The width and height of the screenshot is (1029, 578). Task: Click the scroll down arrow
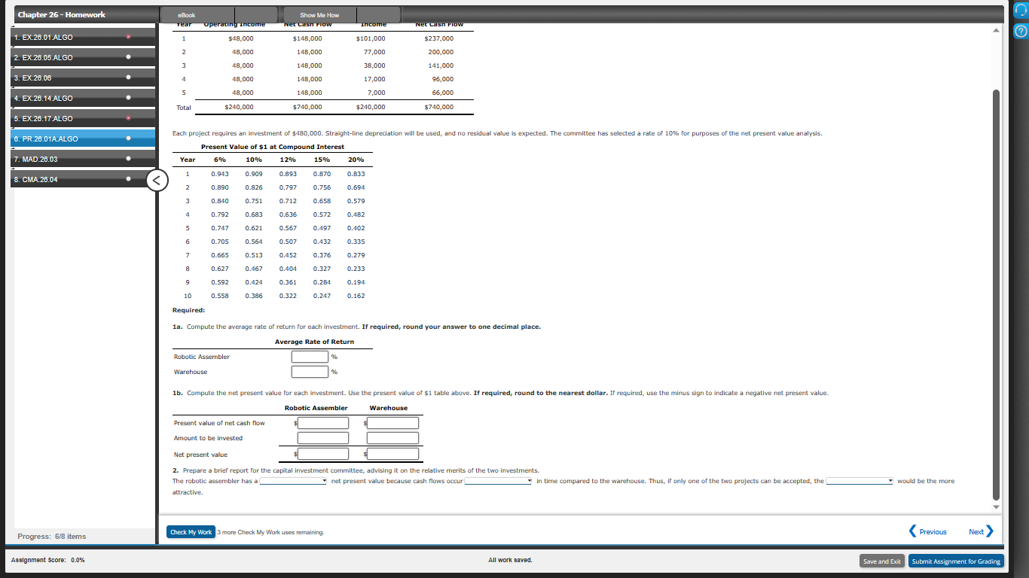(x=996, y=507)
